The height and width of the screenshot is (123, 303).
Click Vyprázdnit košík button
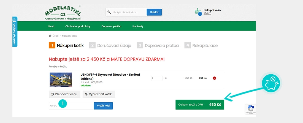[99, 94]
